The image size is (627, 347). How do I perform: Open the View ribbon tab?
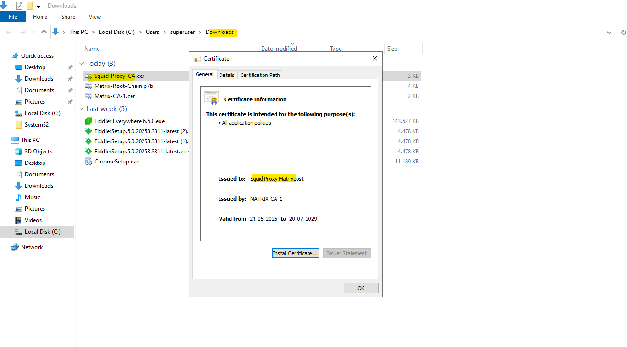pyautogui.click(x=95, y=17)
